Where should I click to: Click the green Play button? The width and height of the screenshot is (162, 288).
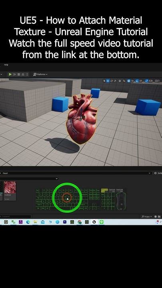click(x=10, y=74)
